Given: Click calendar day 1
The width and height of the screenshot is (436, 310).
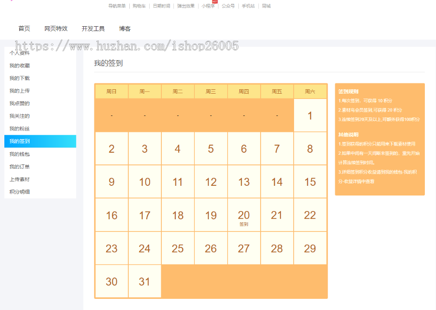Looking at the screenshot, I should click(310, 115).
